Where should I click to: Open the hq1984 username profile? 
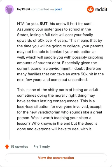(24, 9)
